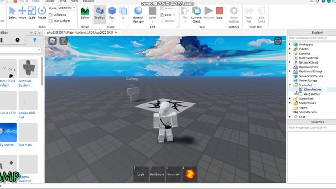Viewport: 336px width, 189px height.
Task: Open Game Settings
Action: [234, 15]
